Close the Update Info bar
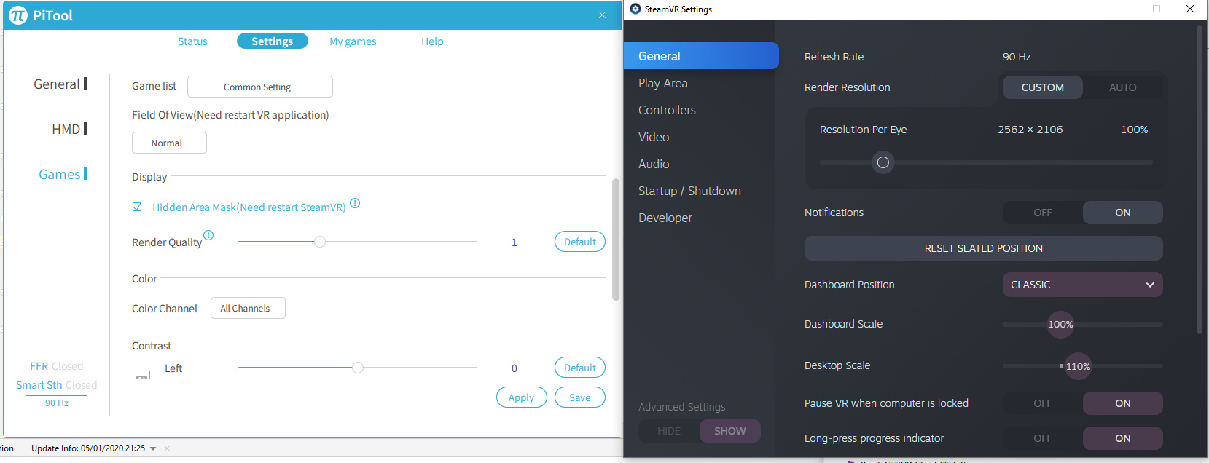This screenshot has height=463, width=1209. 167,448
